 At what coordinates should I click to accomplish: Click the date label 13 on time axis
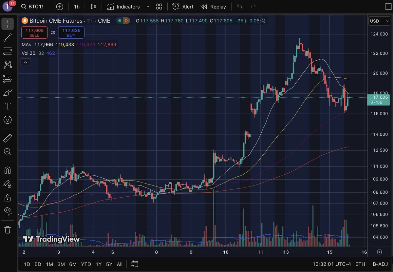tap(286, 252)
